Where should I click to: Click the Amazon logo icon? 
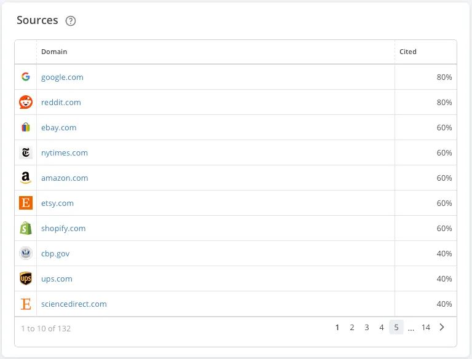click(26, 178)
